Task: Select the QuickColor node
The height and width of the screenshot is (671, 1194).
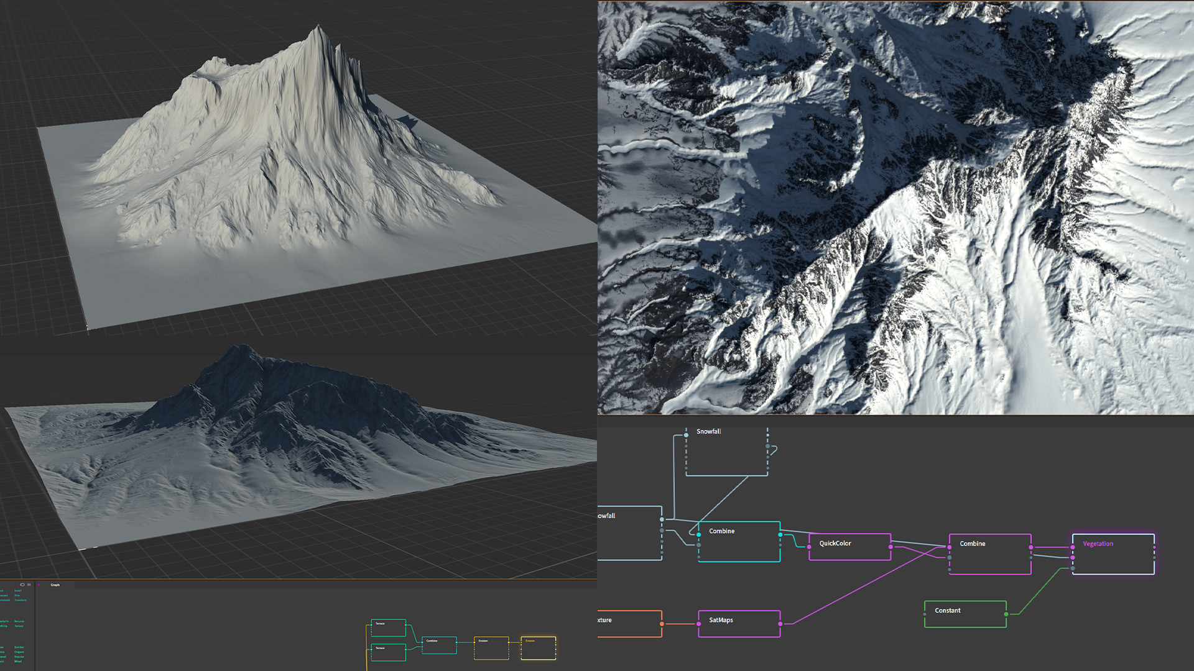Action: tap(849, 547)
